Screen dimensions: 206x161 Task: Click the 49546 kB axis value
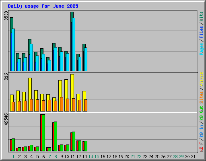click(6, 119)
